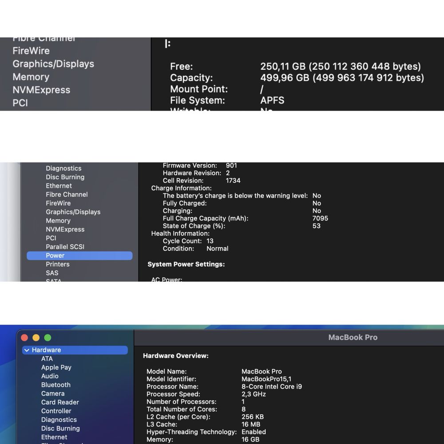Click the System Power Settings heading
This screenshot has height=444, width=444.
tap(186, 264)
